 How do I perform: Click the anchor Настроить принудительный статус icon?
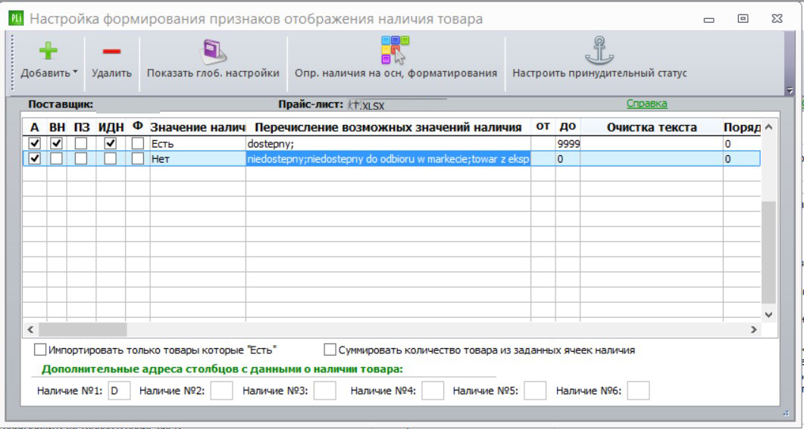[599, 51]
